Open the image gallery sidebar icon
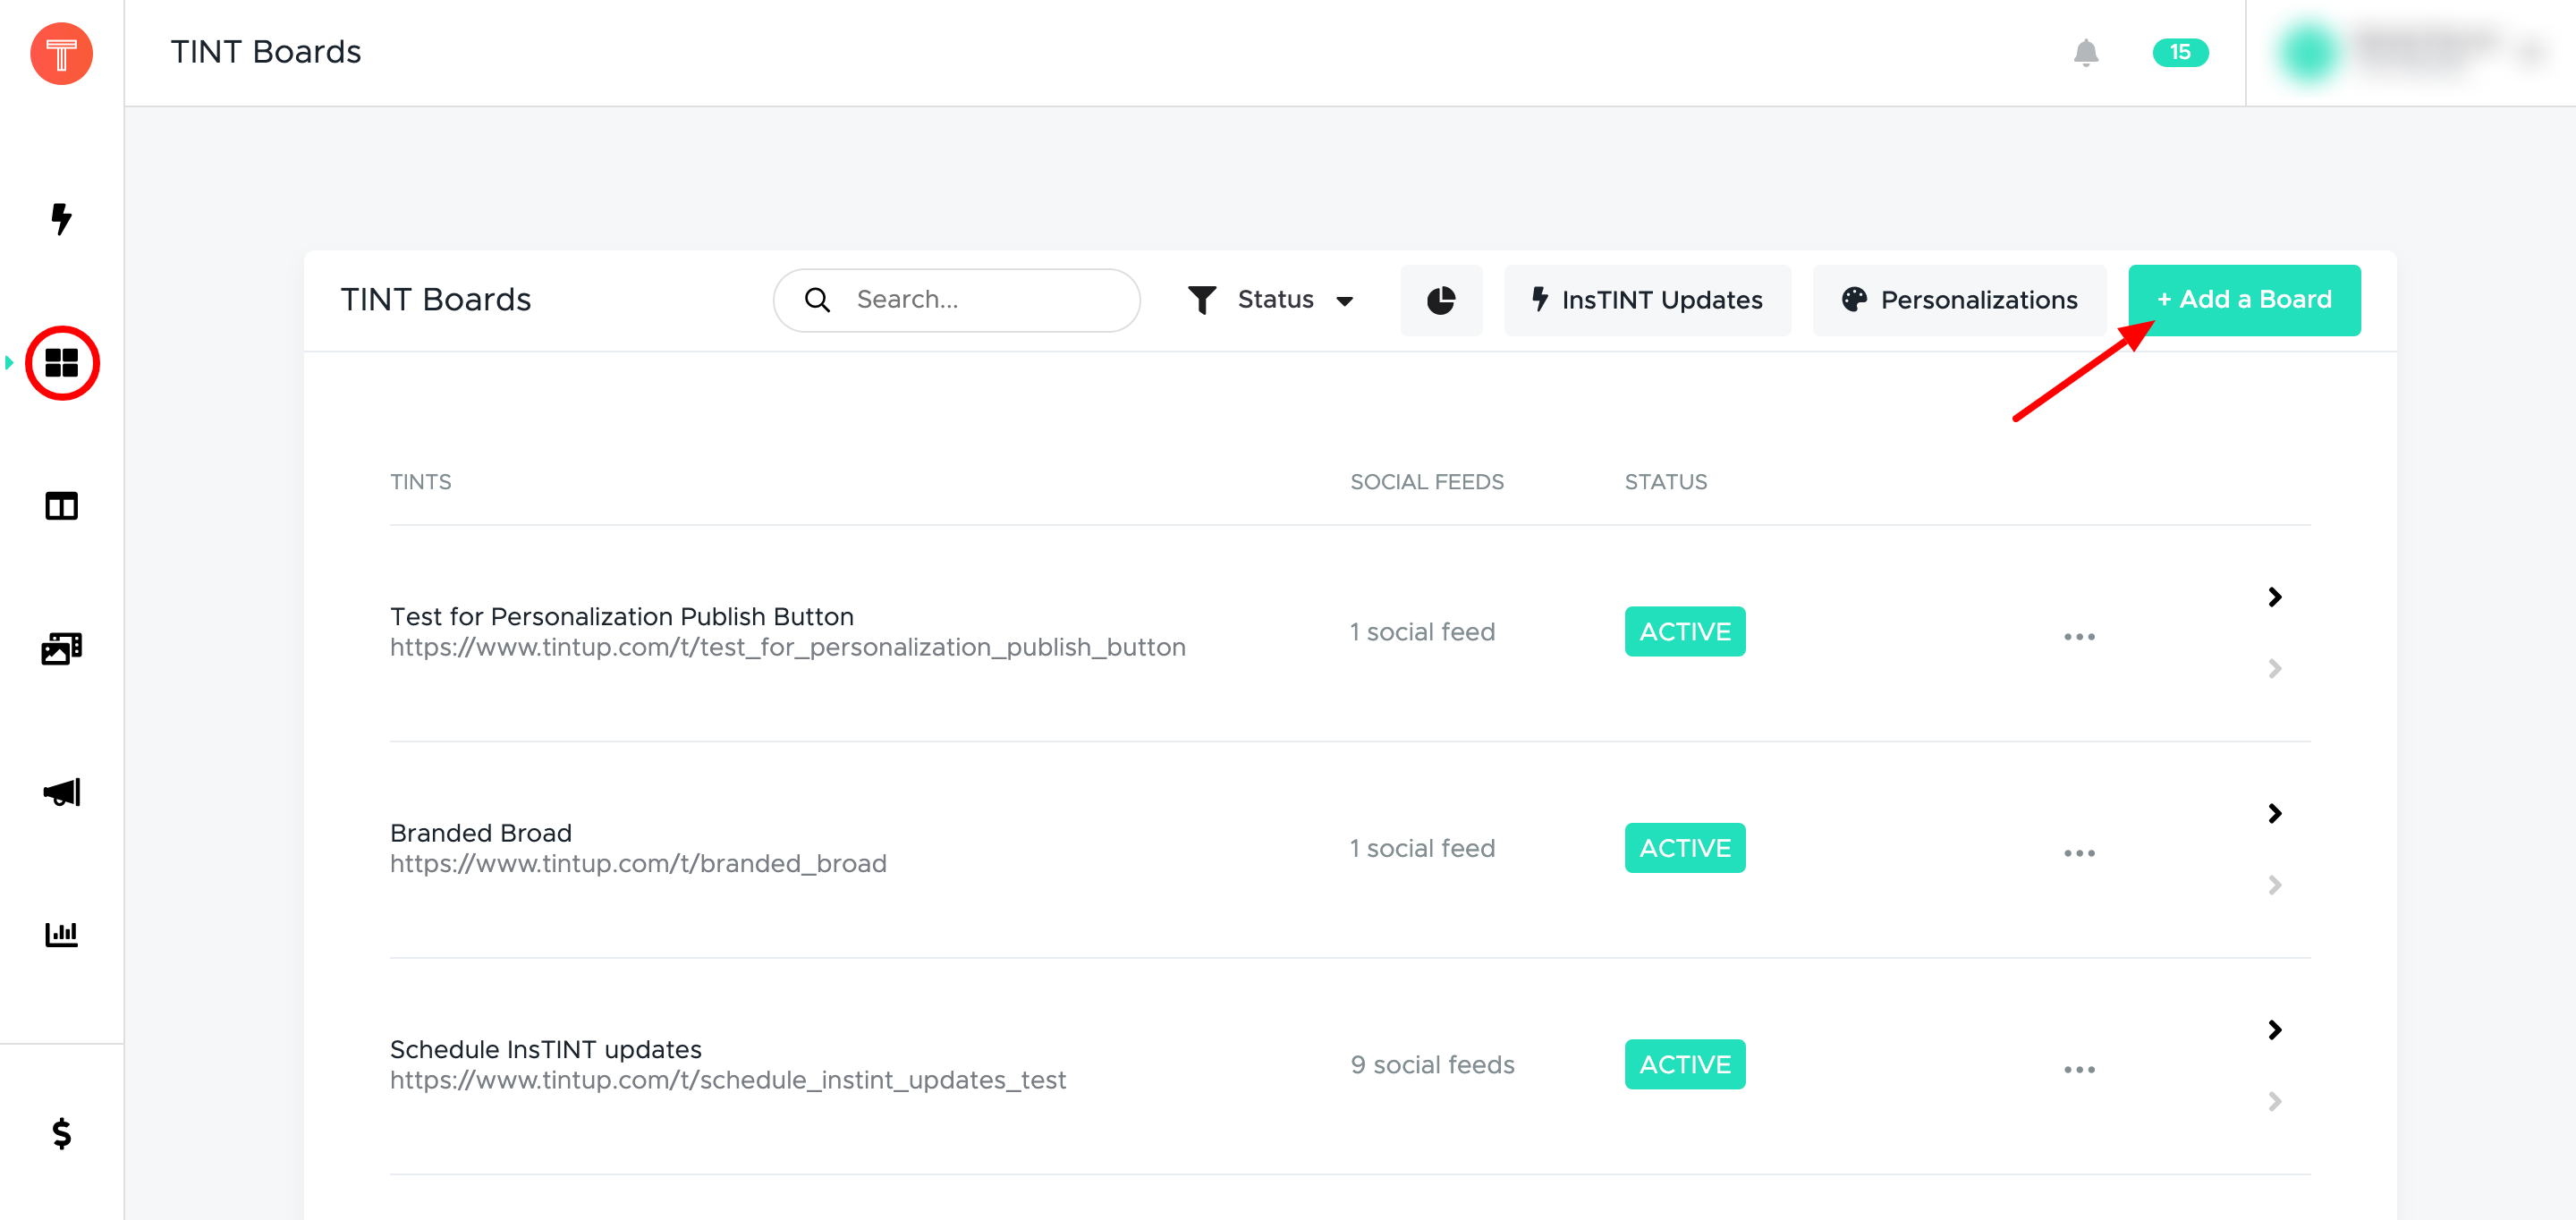2576x1220 pixels. pos(61,648)
